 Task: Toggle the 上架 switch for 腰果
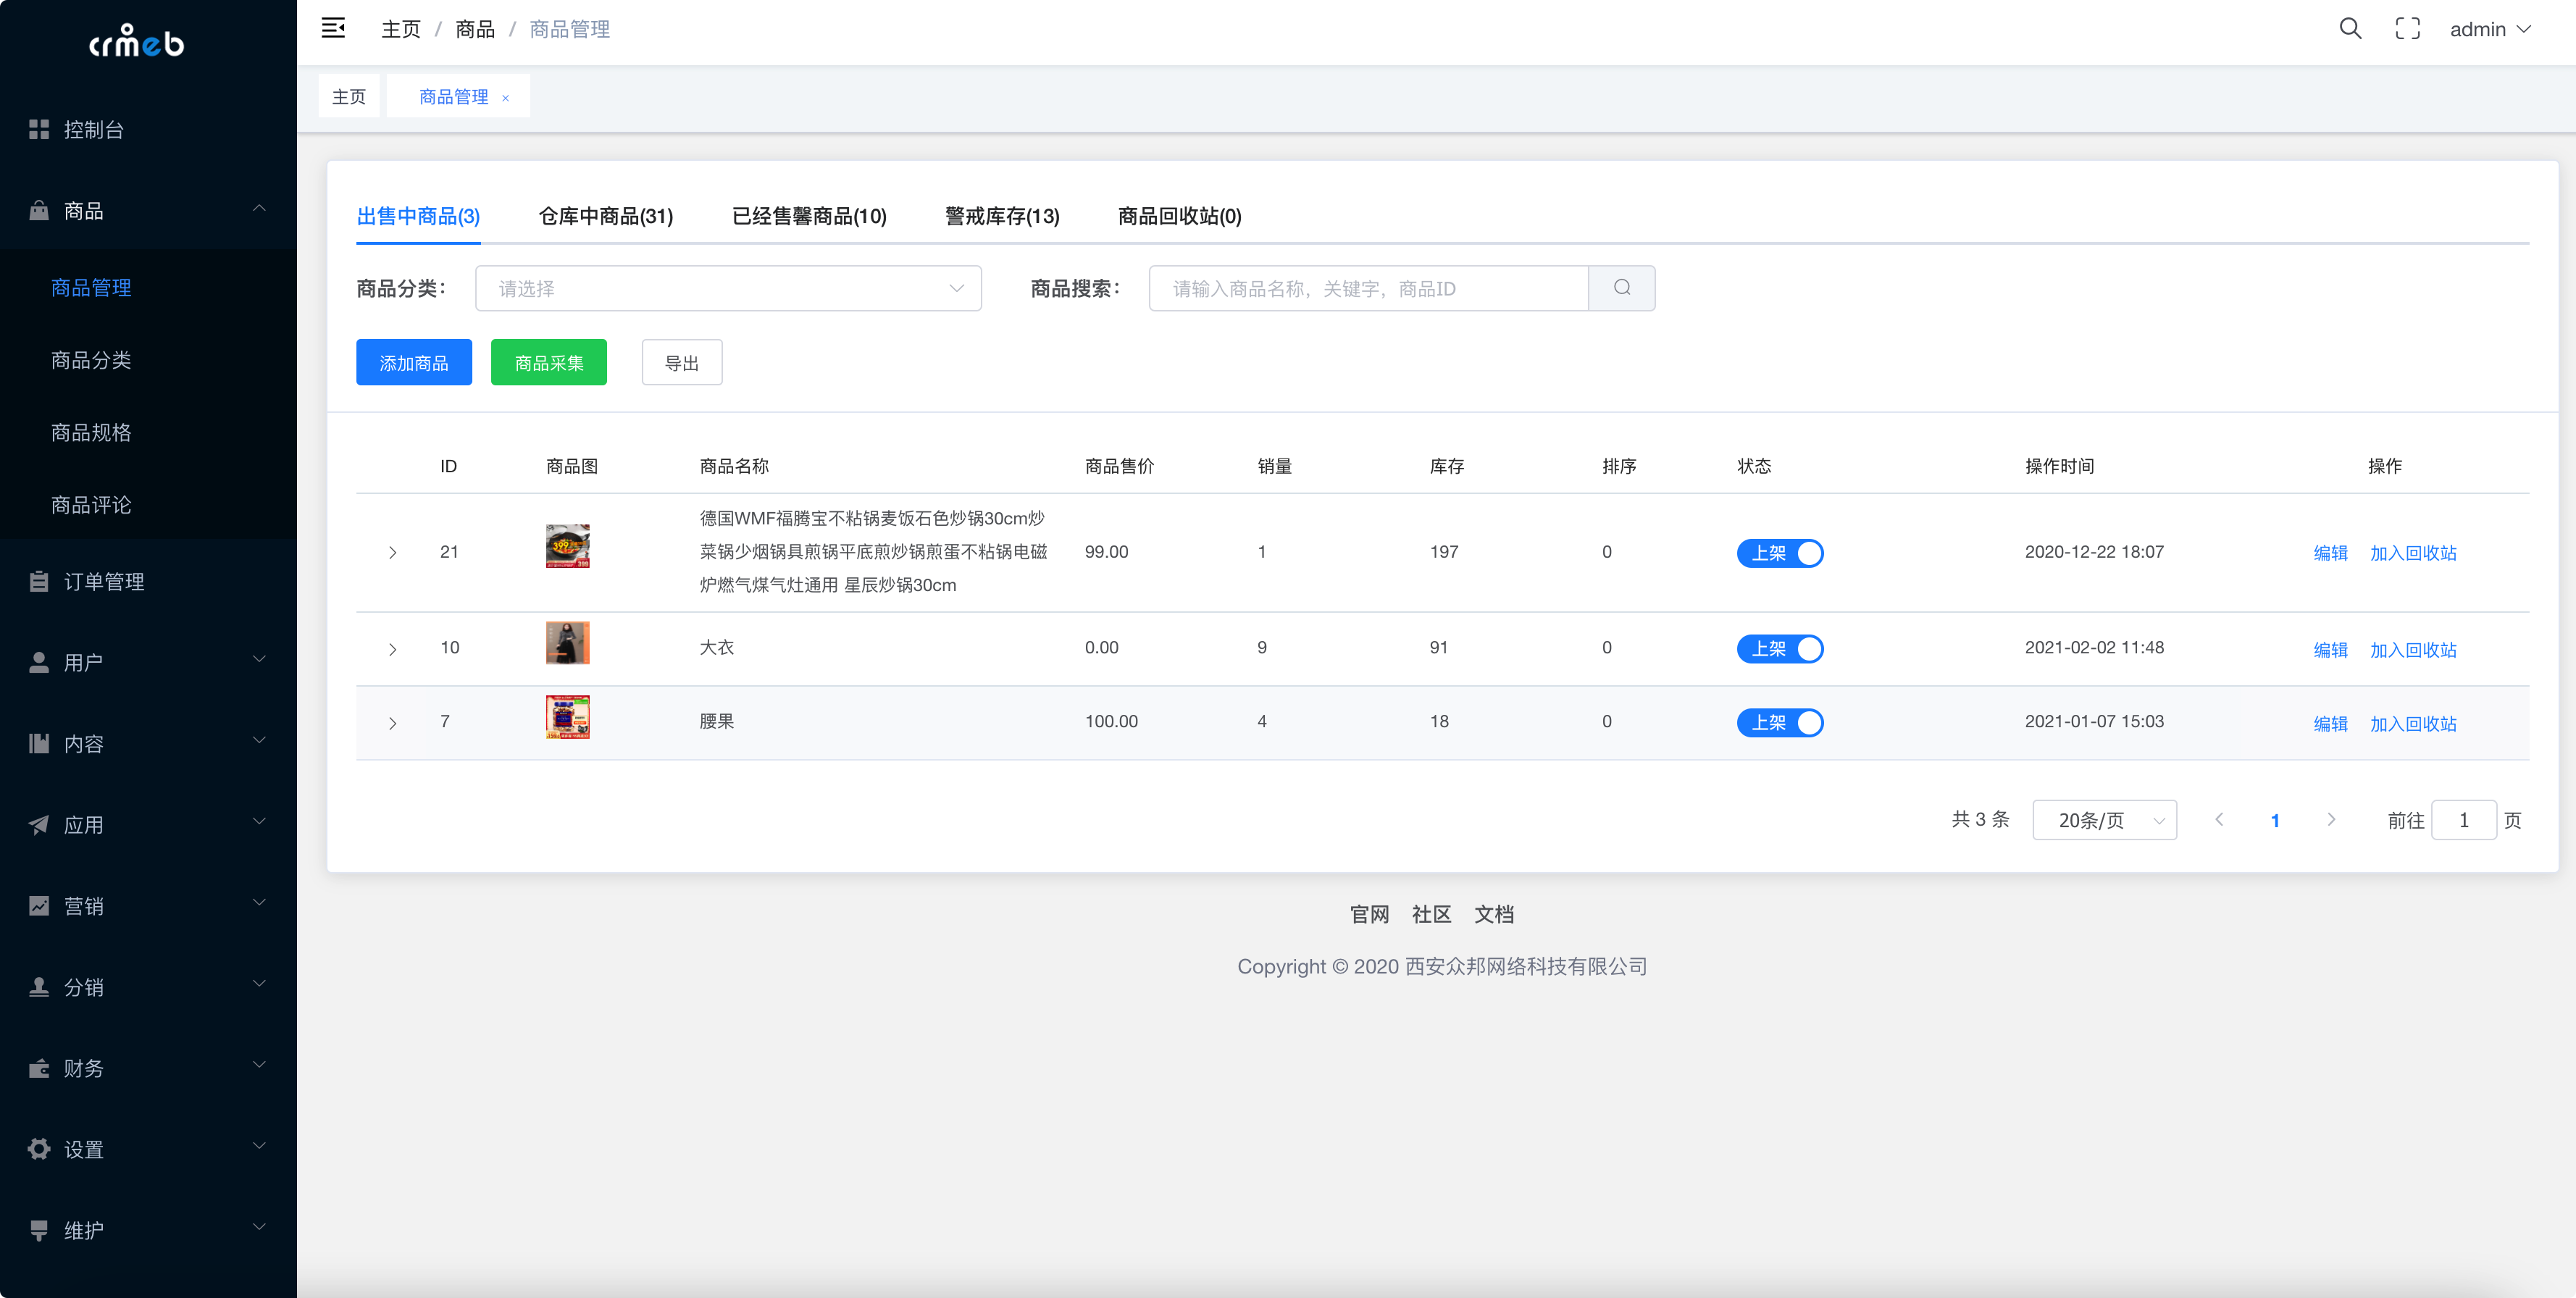(1780, 722)
